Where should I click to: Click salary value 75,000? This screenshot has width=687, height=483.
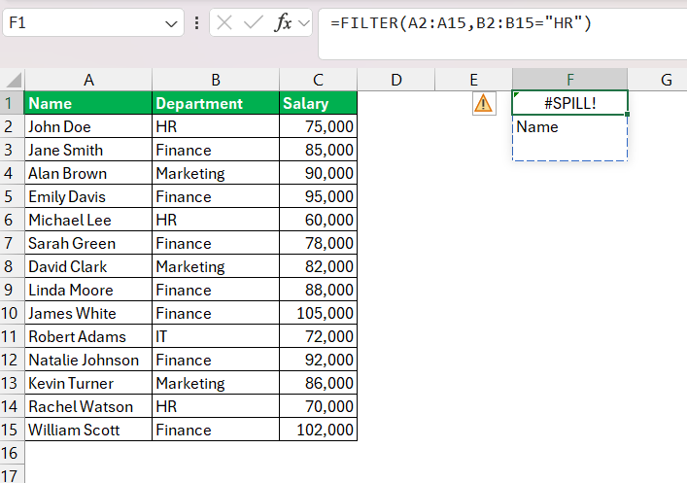[318, 126]
